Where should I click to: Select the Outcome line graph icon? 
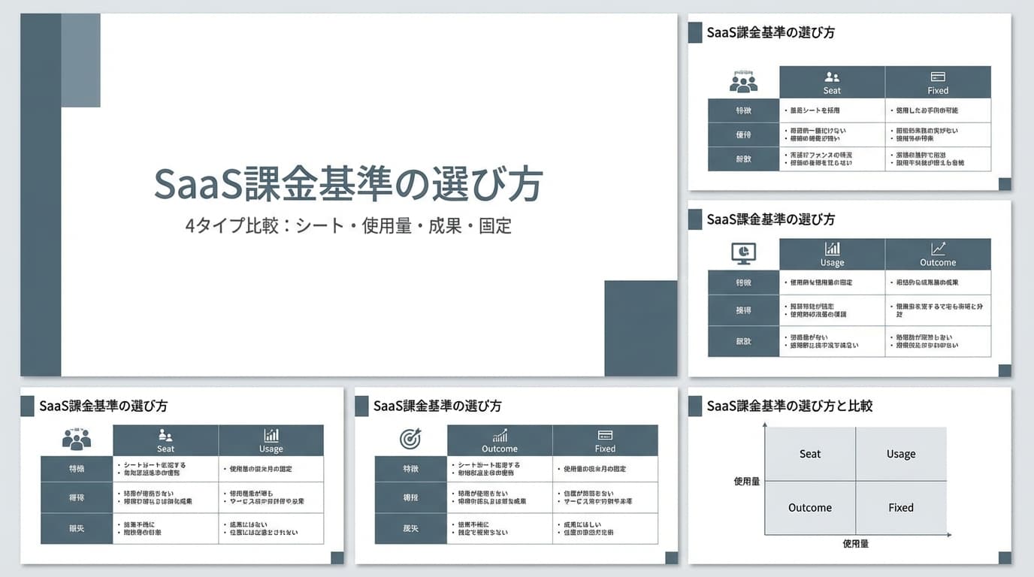tap(937, 249)
